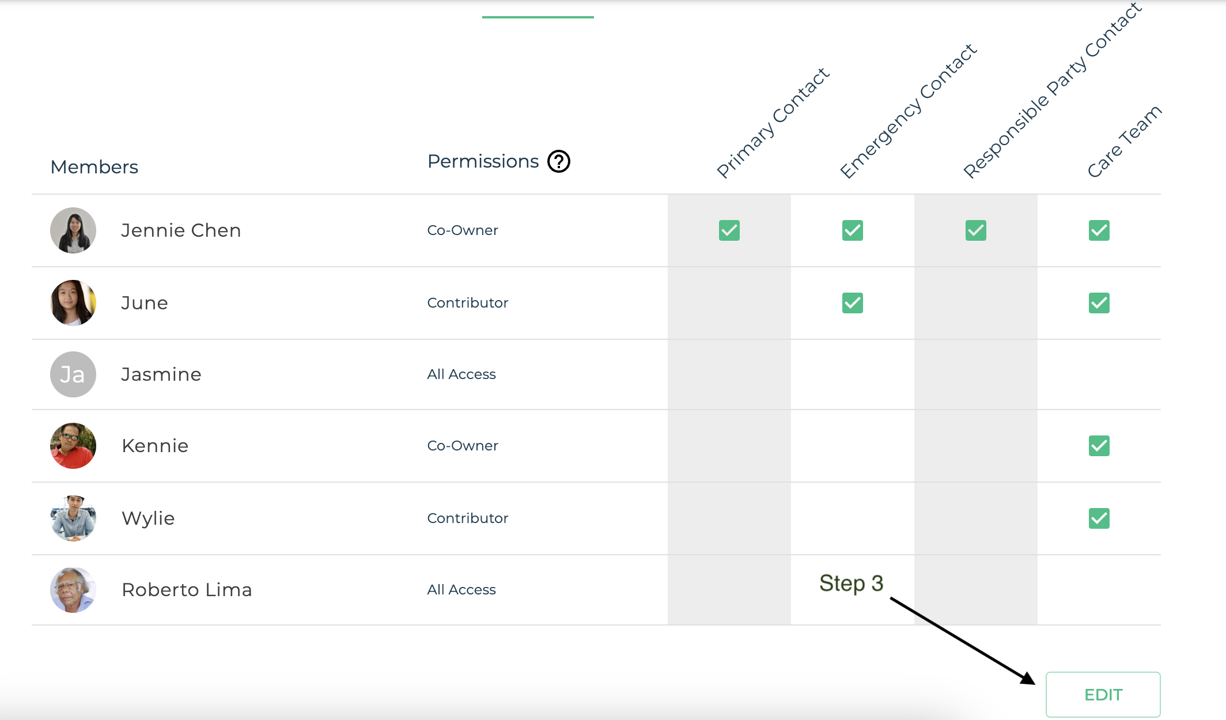Click the EDIT button
The width and height of the screenshot is (1226, 720).
point(1103,694)
